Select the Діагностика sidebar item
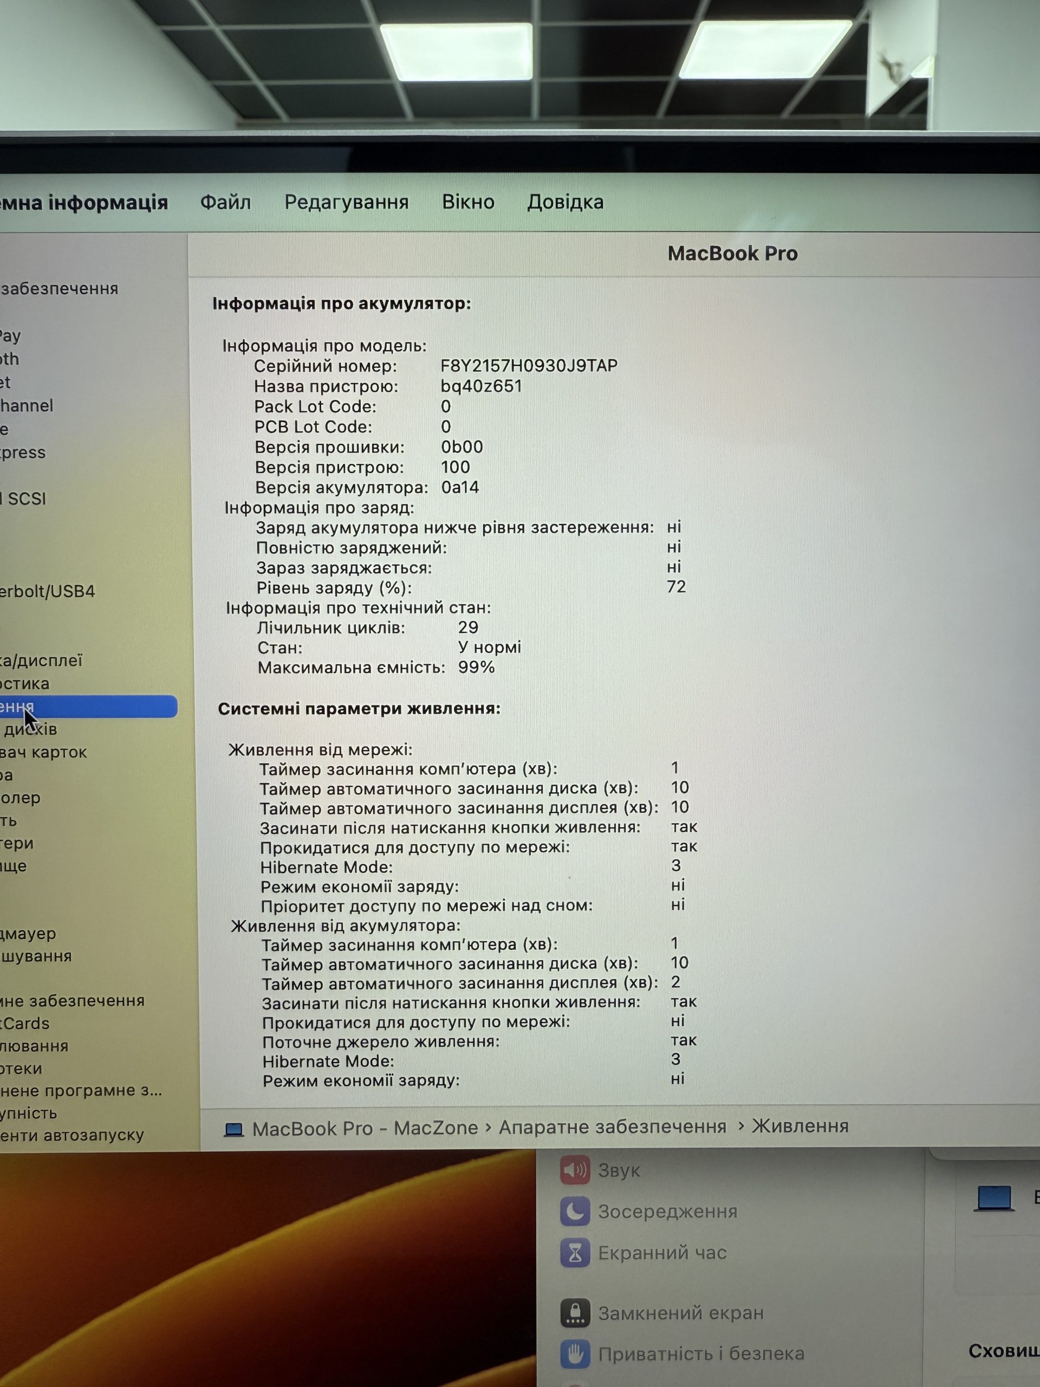 coord(24,683)
